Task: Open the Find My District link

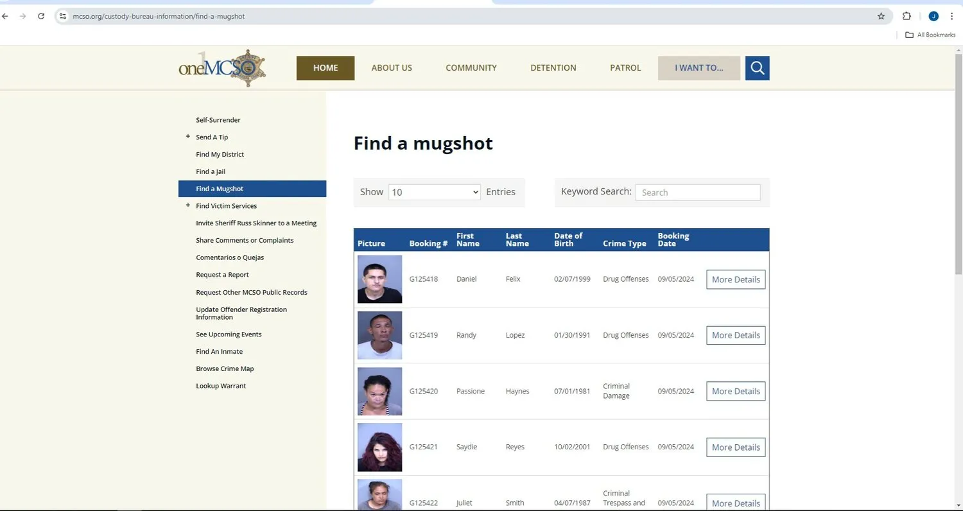Action: (220, 154)
